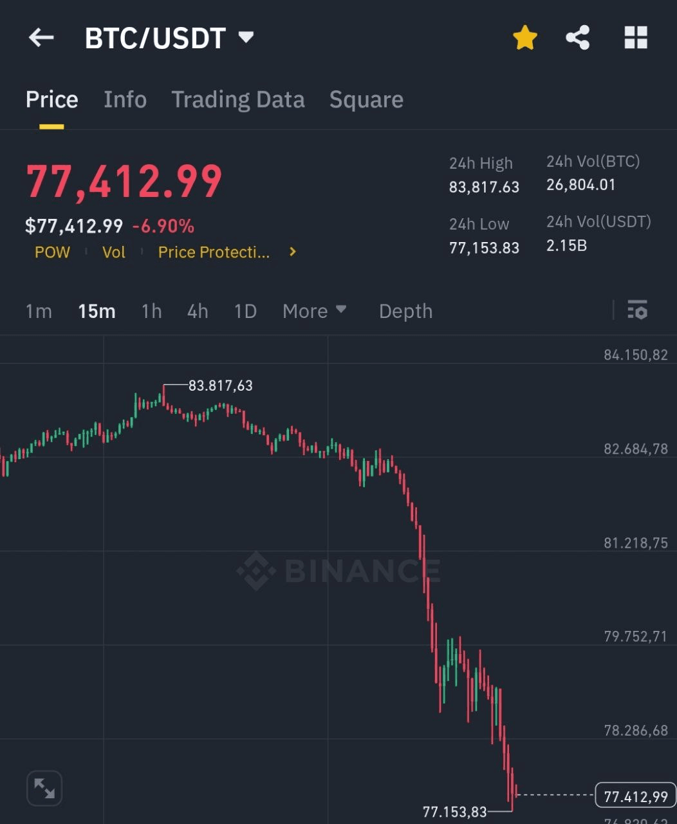Show the Depth chart
The width and height of the screenshot is (677, 824).
point(405,311)
